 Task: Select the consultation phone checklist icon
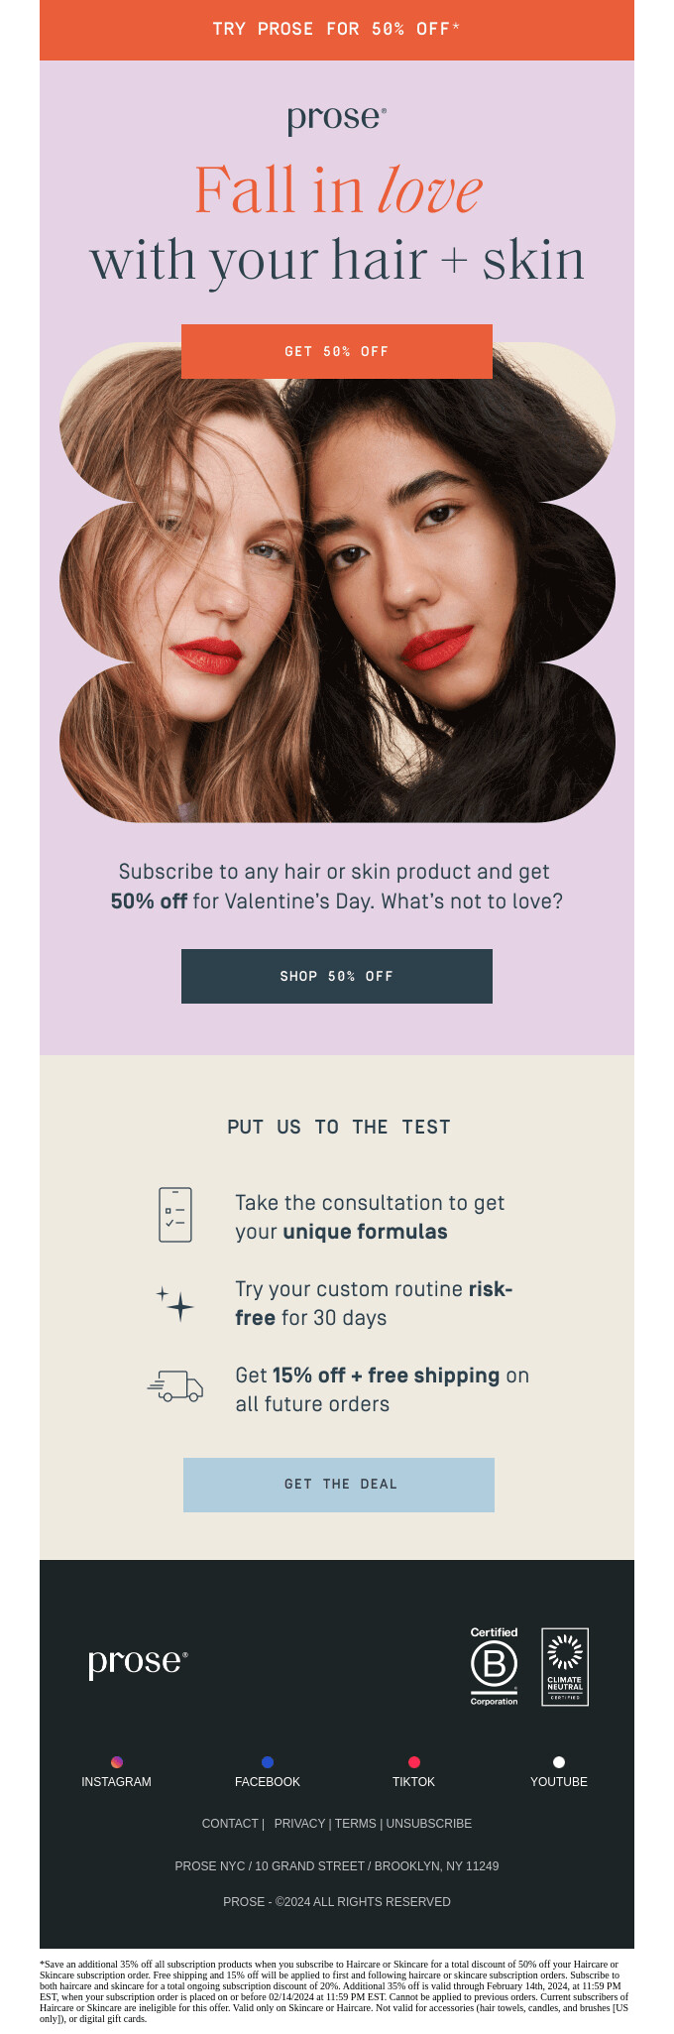[x=174, y=1216]
